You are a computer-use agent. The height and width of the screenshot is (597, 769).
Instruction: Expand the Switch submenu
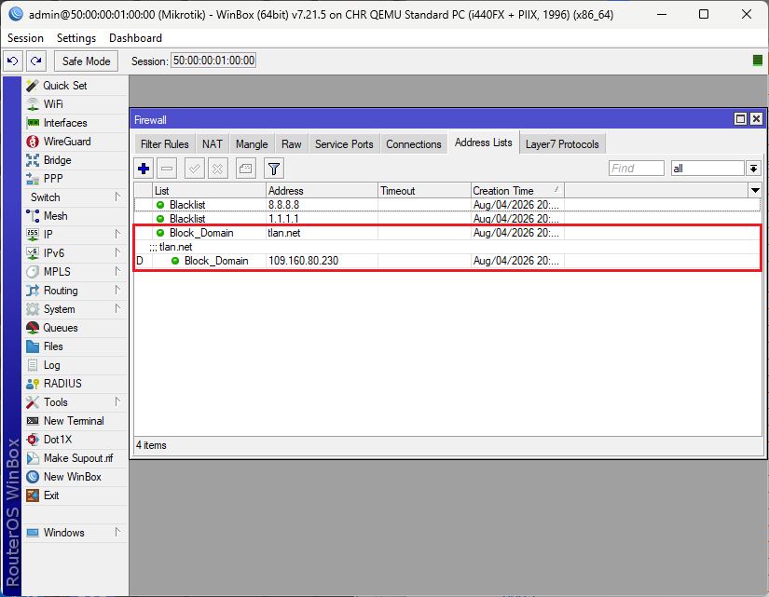76,197
